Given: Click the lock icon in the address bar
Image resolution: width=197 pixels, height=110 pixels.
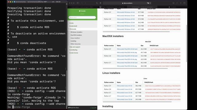Looking at the screenshot, I should pos(123,3).
